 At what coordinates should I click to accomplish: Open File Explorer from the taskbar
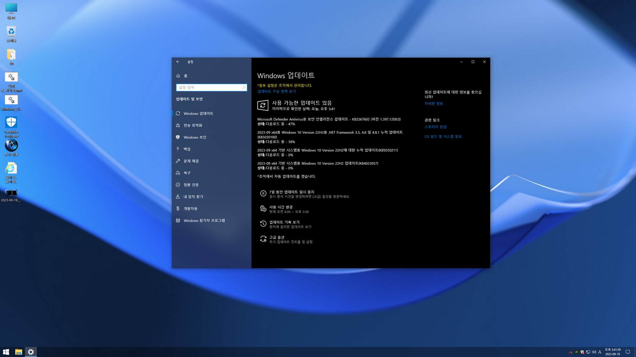pos(18,352)
